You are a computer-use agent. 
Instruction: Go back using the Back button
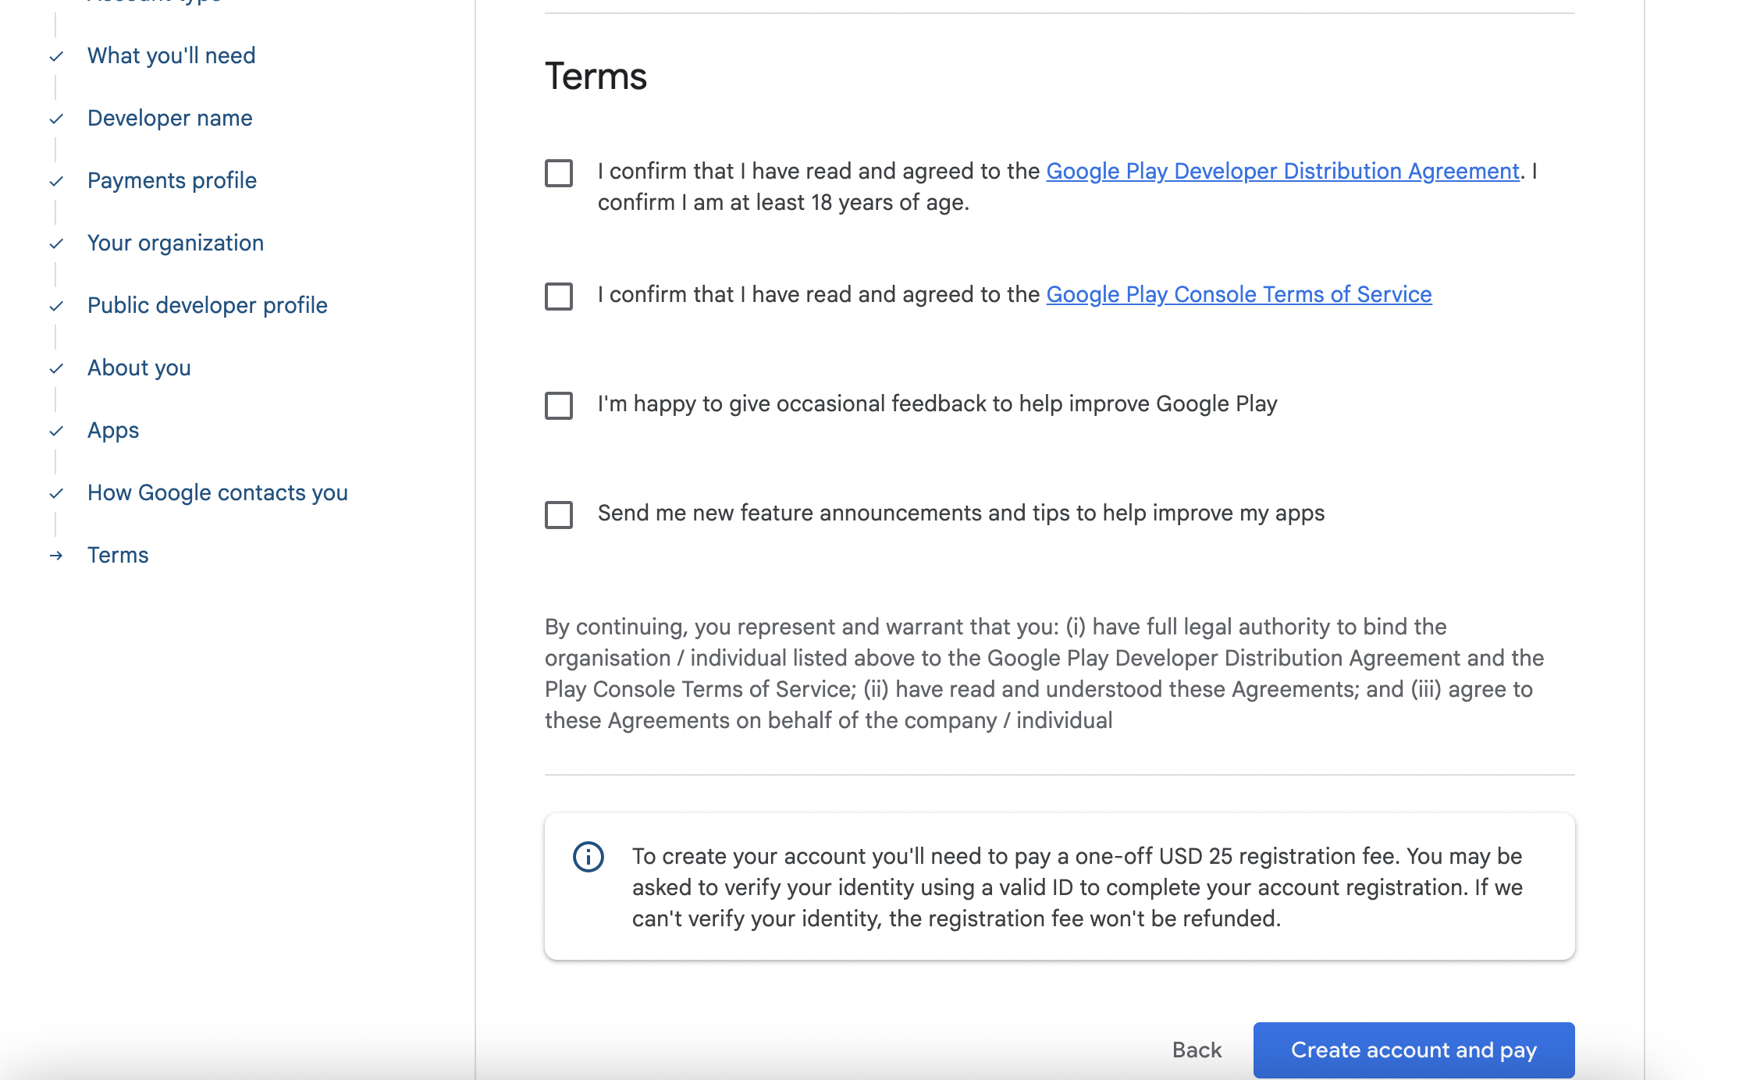click(x=1197, y=1050)
